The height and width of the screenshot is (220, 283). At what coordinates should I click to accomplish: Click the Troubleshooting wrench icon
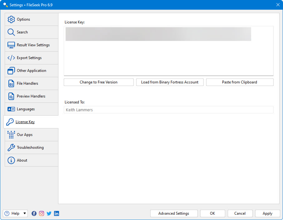[11, 147]
